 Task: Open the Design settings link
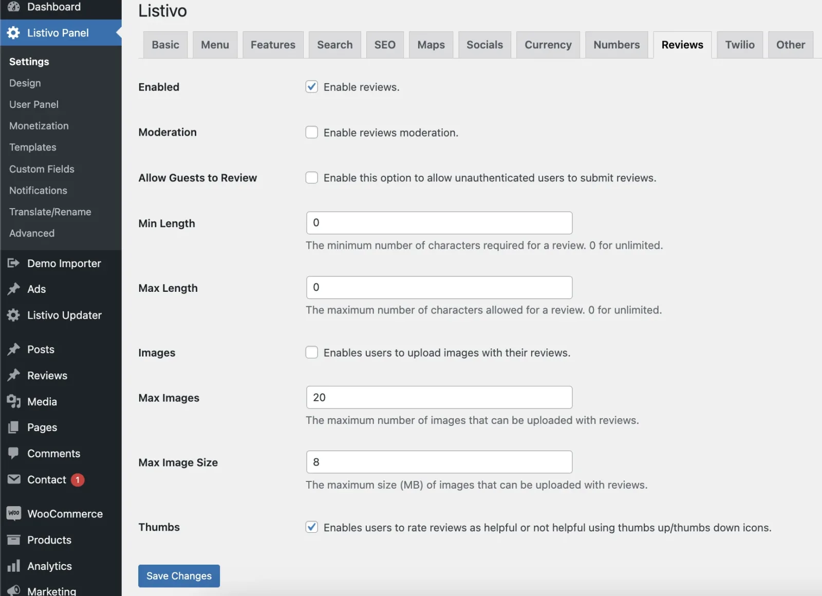coord(25,83)
